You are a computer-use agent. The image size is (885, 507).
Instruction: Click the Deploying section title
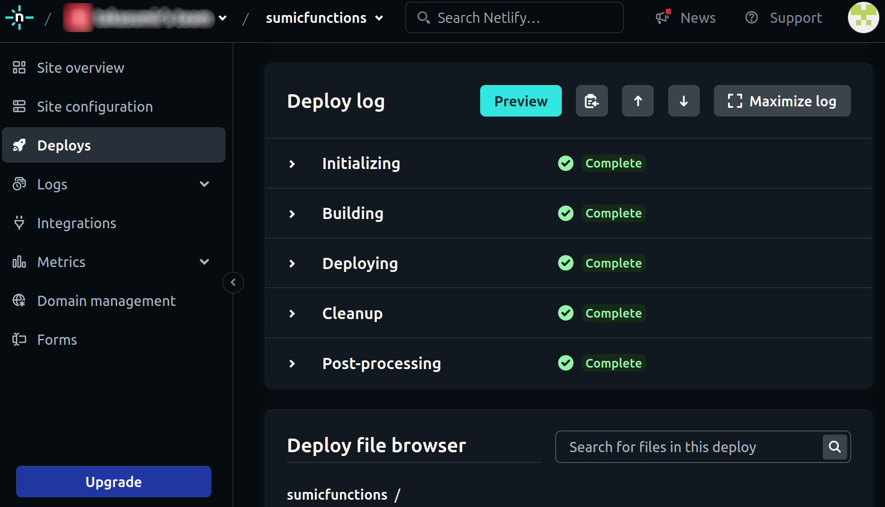[360, 264]
